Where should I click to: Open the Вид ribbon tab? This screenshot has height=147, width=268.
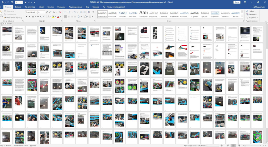point(87,7)
